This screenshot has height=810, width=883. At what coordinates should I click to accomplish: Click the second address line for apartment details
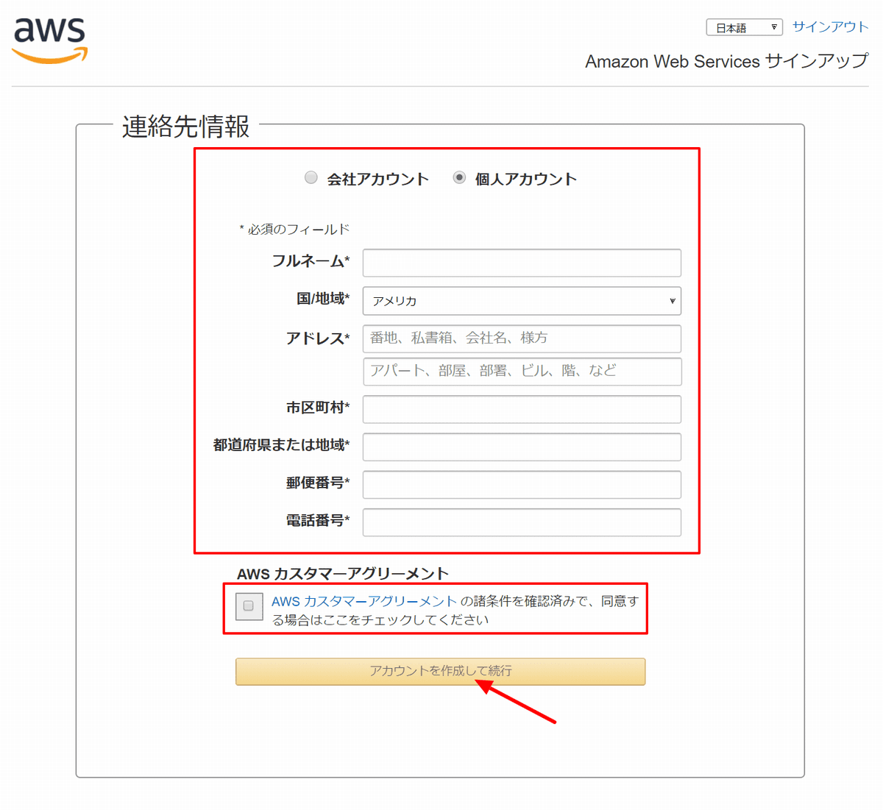[x=521, y=372]
